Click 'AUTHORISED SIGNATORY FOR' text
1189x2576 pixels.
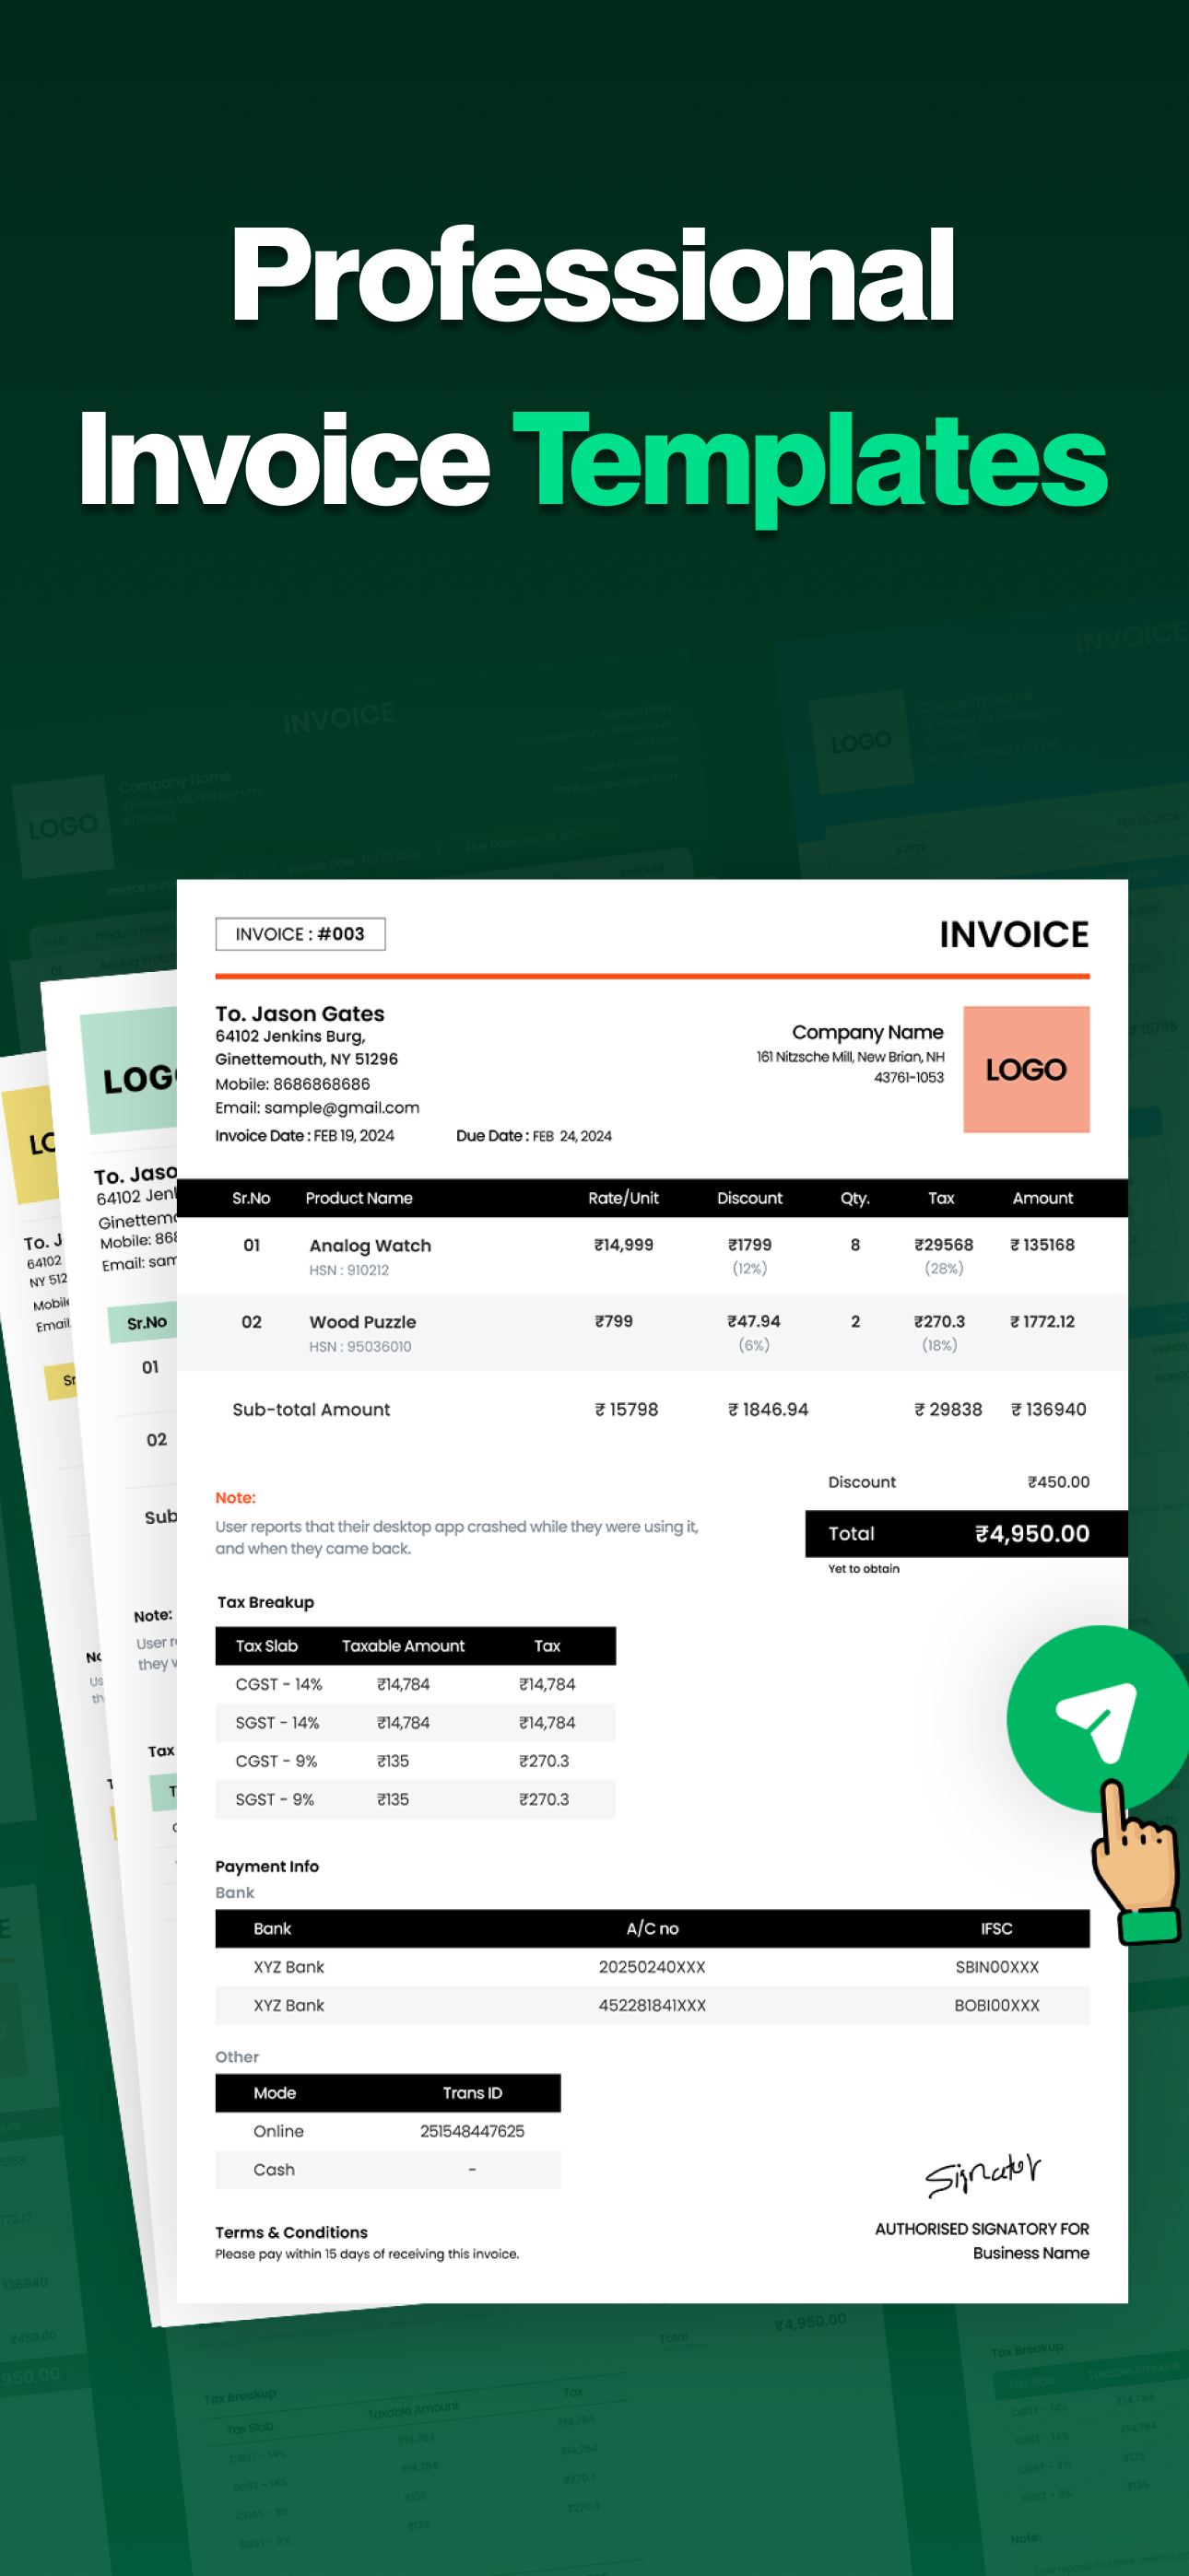(982, 2229)
